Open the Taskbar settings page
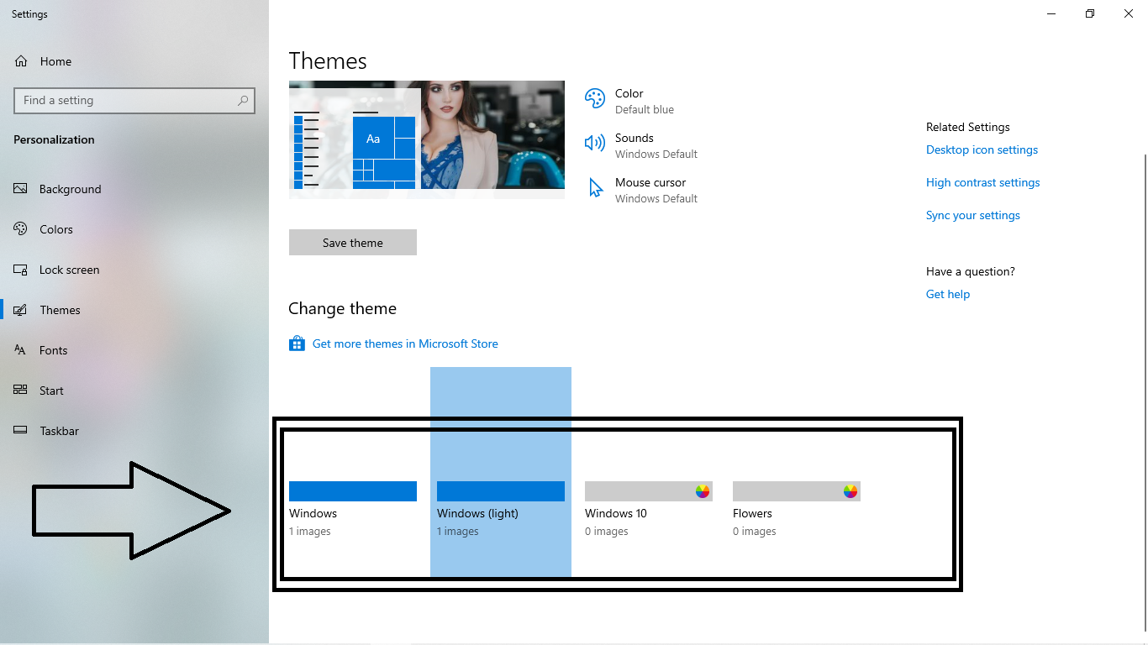Image resolution: width=1148 pixels, height=645 pixels. 134,431
